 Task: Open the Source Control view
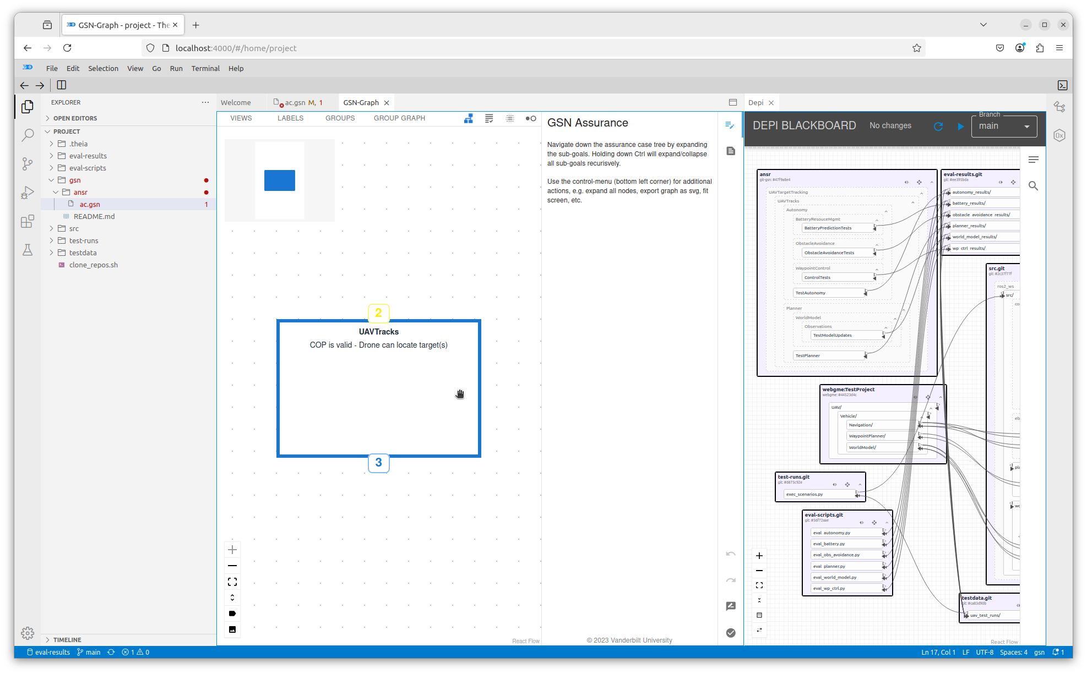pos(27,164)
